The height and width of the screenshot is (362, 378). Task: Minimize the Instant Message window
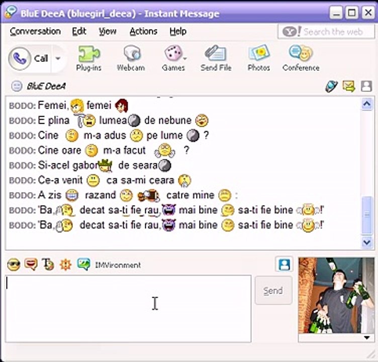click(x=336, y=13)
